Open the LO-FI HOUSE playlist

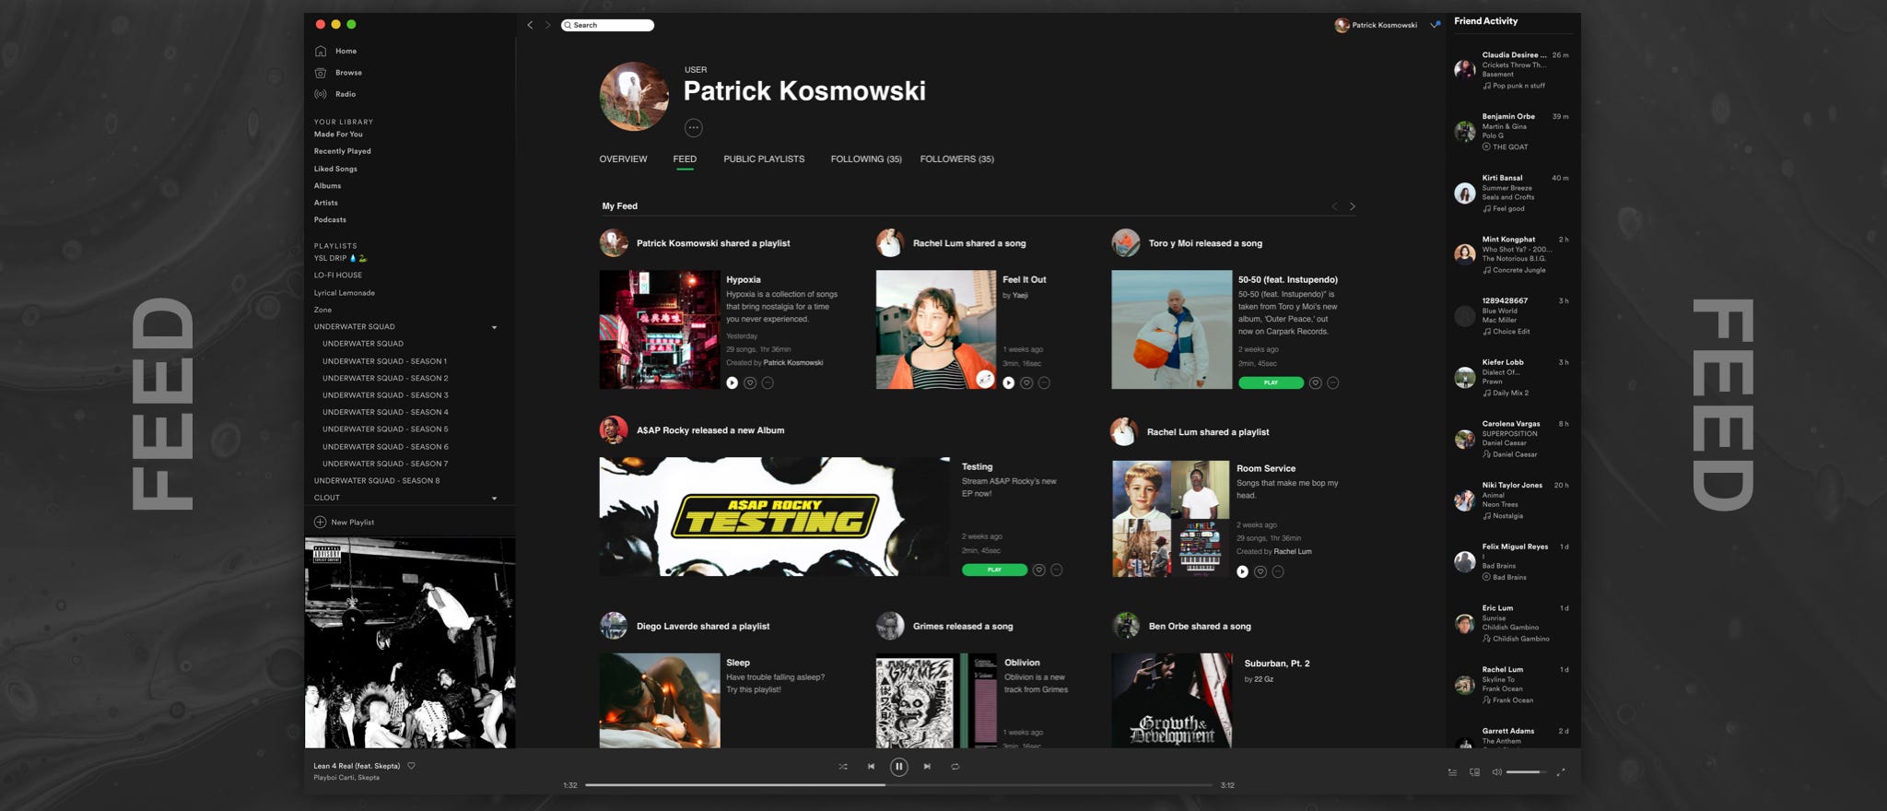pos(338,276)
